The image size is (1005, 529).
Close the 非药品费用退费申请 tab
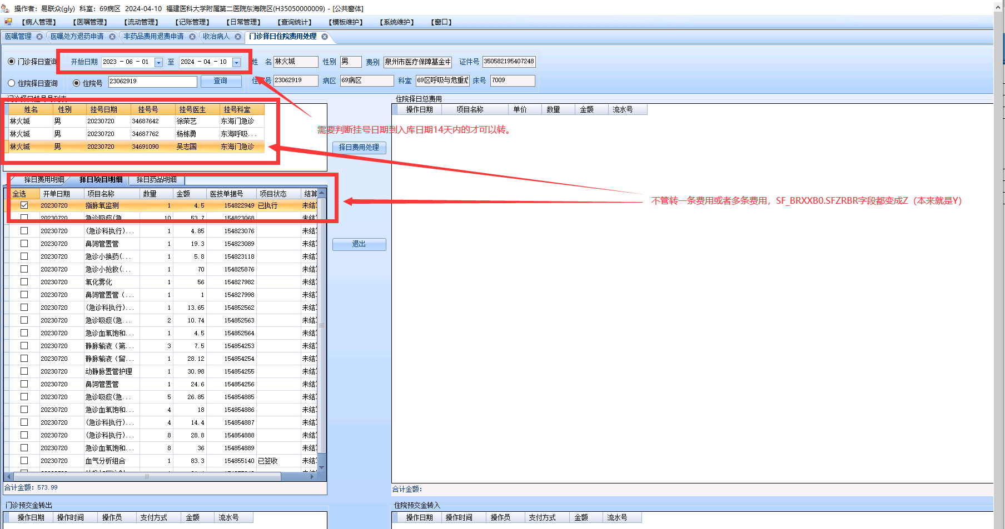click(x=192, y=37)
